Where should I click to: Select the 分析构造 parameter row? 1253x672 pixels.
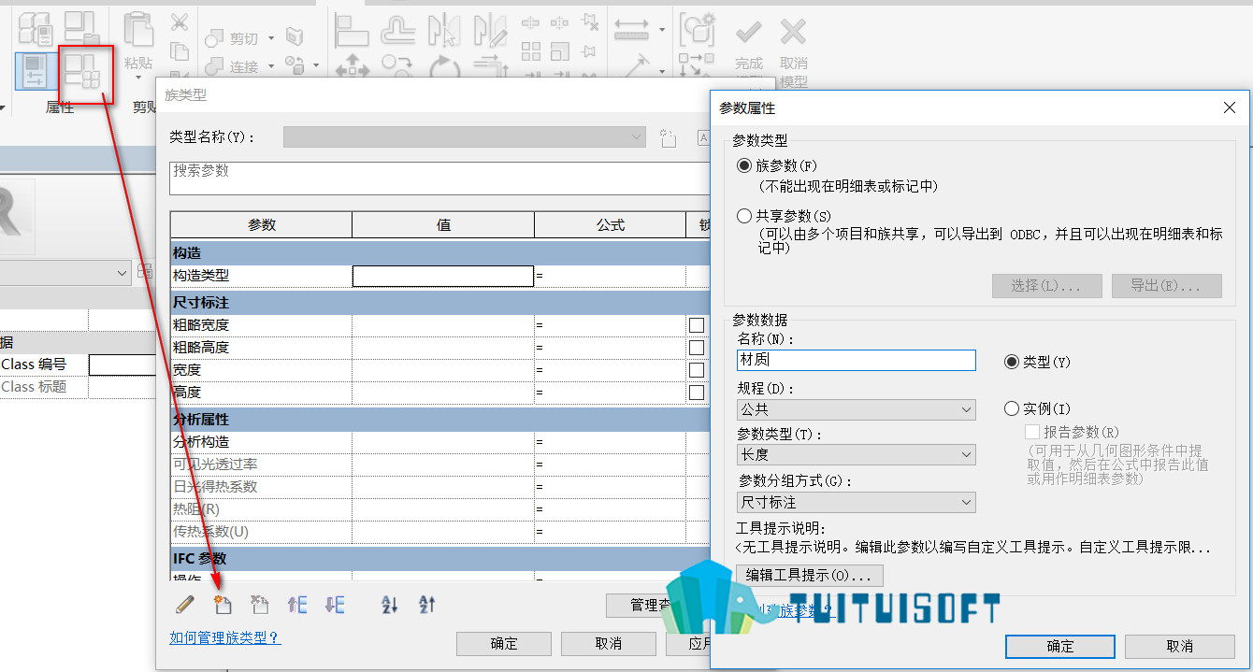click(439, 441)
